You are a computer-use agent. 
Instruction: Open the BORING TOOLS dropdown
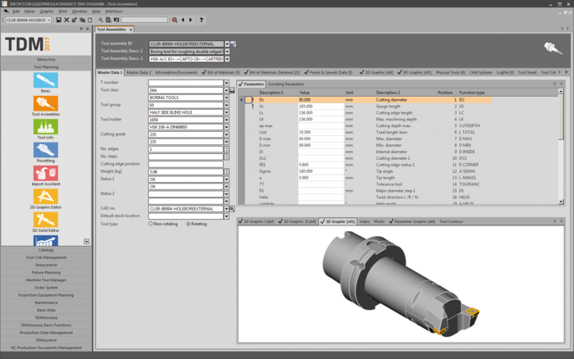click(x=226, y=98)
